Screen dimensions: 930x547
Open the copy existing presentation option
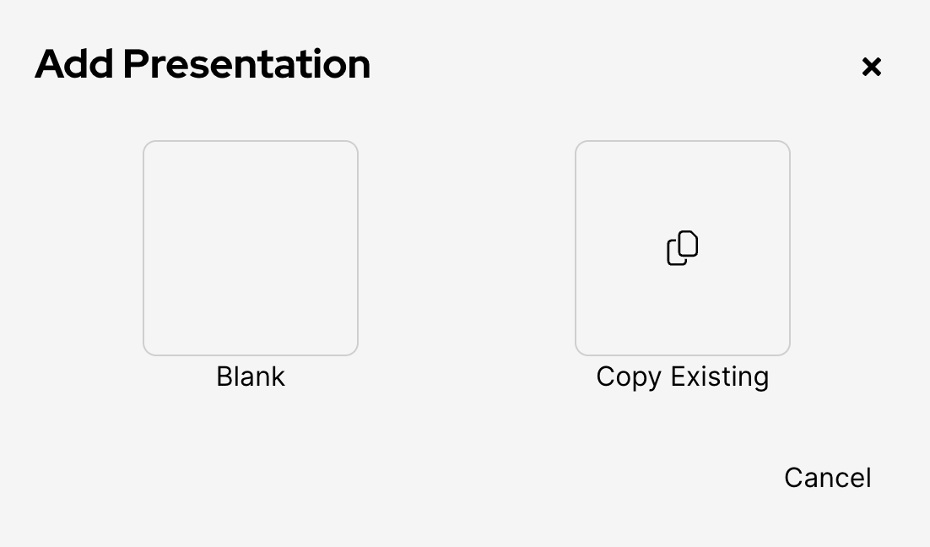click(682, 248)
